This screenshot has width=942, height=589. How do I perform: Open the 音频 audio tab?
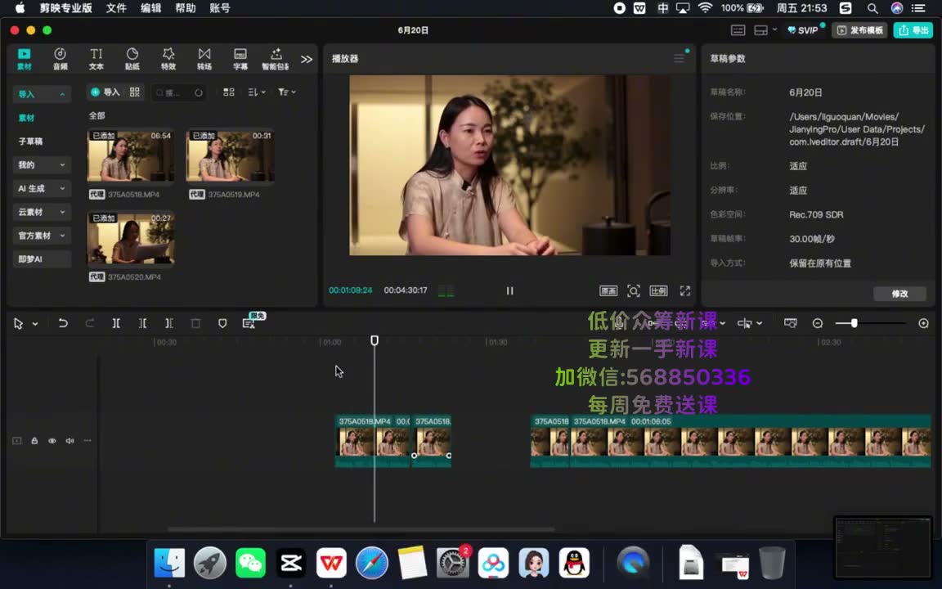(60, 59)
